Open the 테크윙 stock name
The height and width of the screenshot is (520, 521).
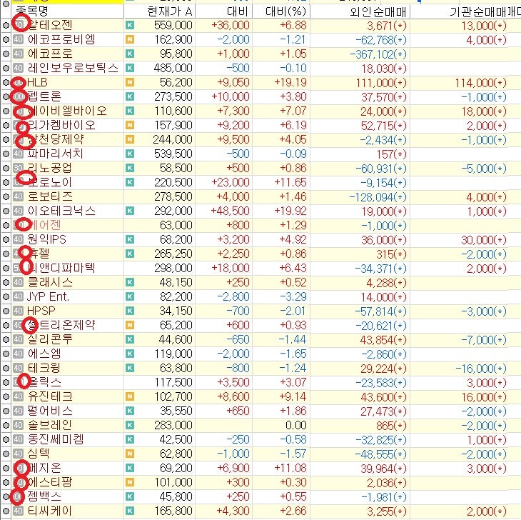[x=44, y=368]
